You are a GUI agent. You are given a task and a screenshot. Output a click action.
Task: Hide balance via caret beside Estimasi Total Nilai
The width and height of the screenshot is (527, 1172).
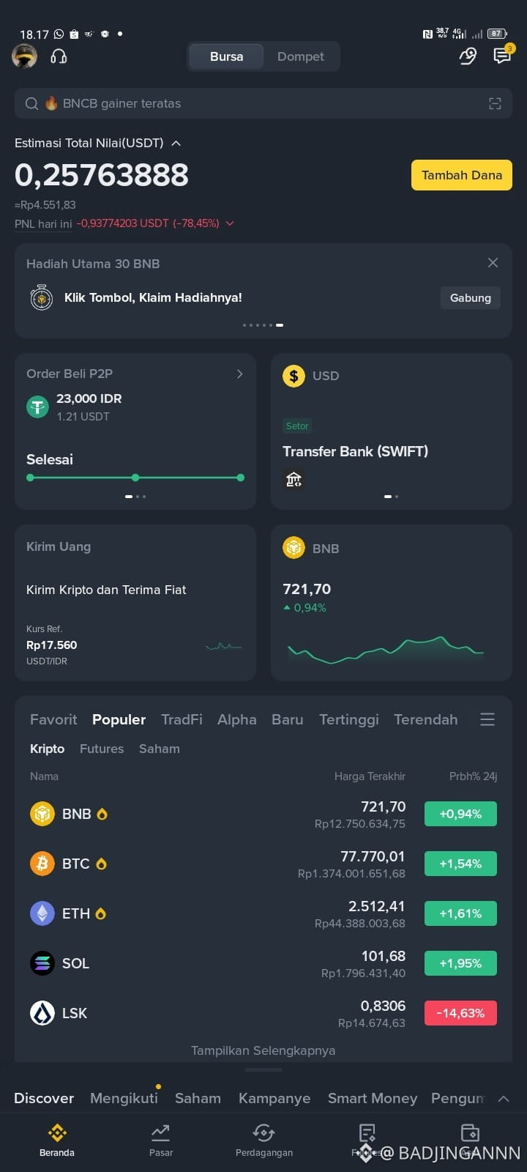click(x=176, y=143)
